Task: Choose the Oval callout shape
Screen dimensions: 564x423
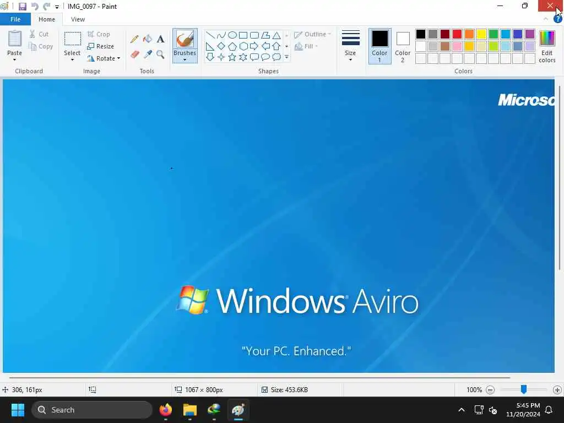Action: tap(265, 57)
